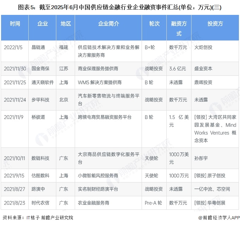Select investor 孙彤宇

coord(201,158)
